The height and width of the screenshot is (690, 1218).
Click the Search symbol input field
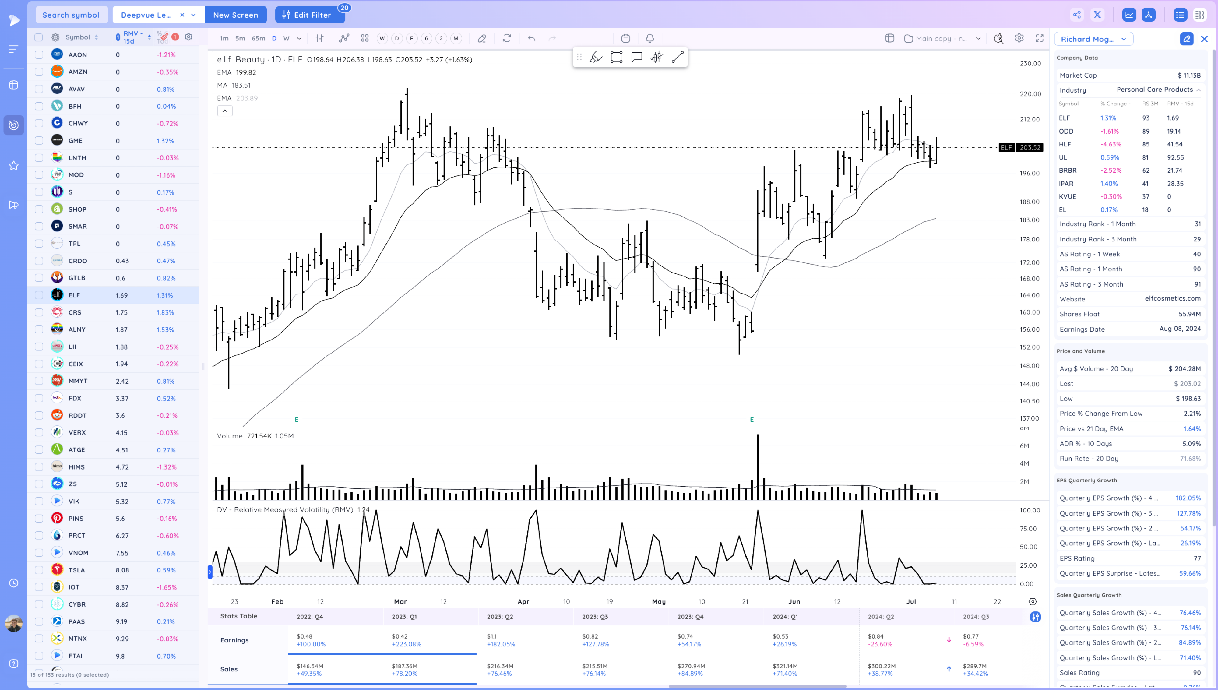tap(71, 15)
